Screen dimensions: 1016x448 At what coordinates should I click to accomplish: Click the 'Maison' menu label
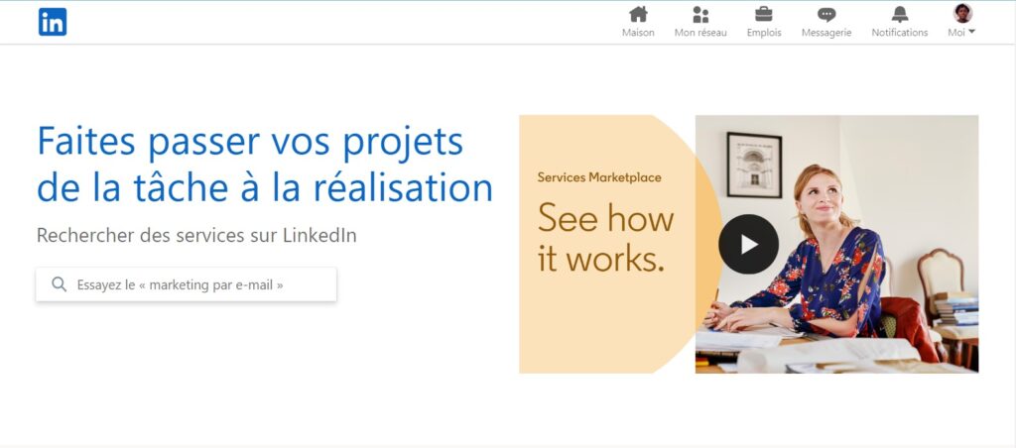(x=638, y=33)
